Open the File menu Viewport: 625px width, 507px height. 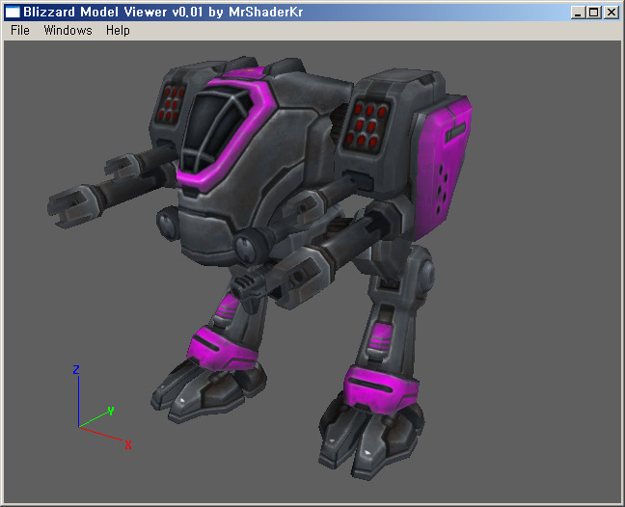tap(20, 30)
